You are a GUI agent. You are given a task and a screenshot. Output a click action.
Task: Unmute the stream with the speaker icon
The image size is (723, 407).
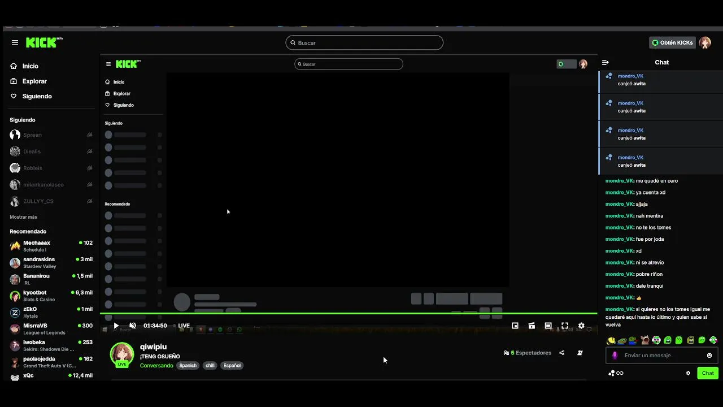click(133, 326)
